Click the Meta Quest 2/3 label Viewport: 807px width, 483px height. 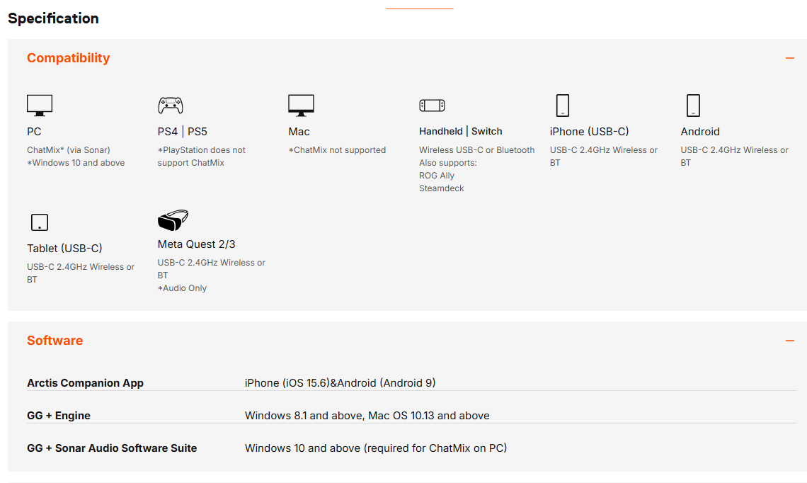197,244
